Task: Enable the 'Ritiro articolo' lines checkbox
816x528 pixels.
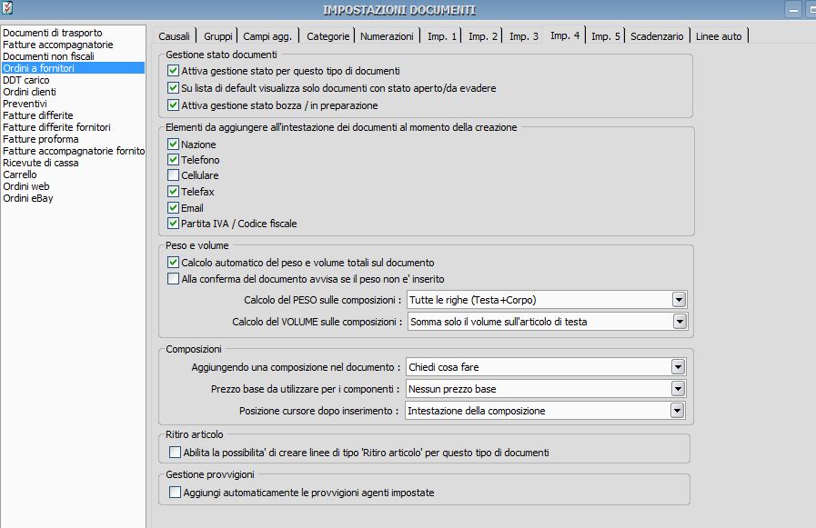Action: [175, 453]
